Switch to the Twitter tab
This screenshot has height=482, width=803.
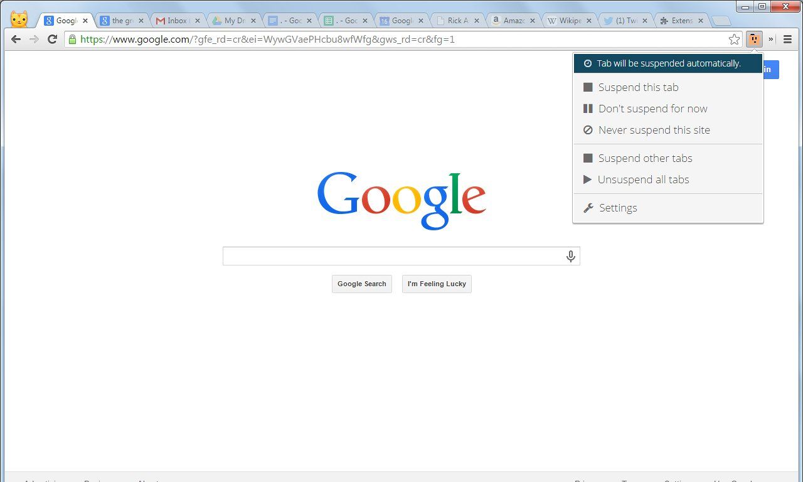tap(623, 19)
